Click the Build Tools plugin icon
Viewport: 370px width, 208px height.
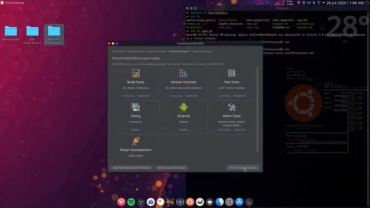(x=135, y=73)
